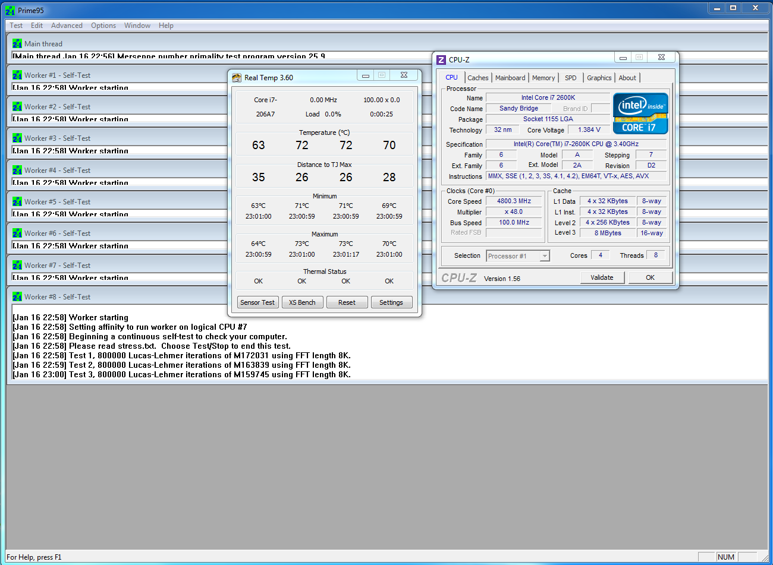Click the Load 0.0% reading in Real Temp
The width and height of the screenshot is (773, 565).
point(323,114)
